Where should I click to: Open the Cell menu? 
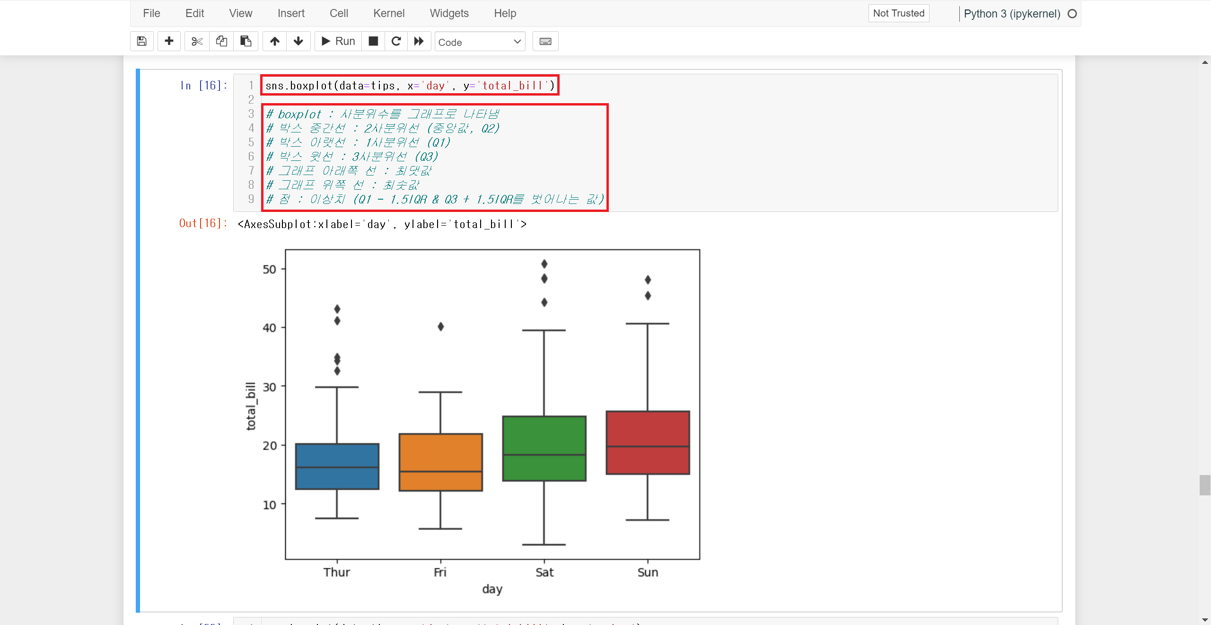pos(339,13)
